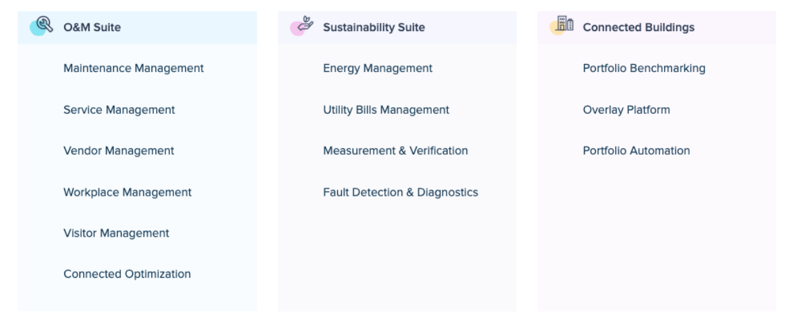The image size is (787, 320).
Task: Select Service Management link
Action: point(119,110)
